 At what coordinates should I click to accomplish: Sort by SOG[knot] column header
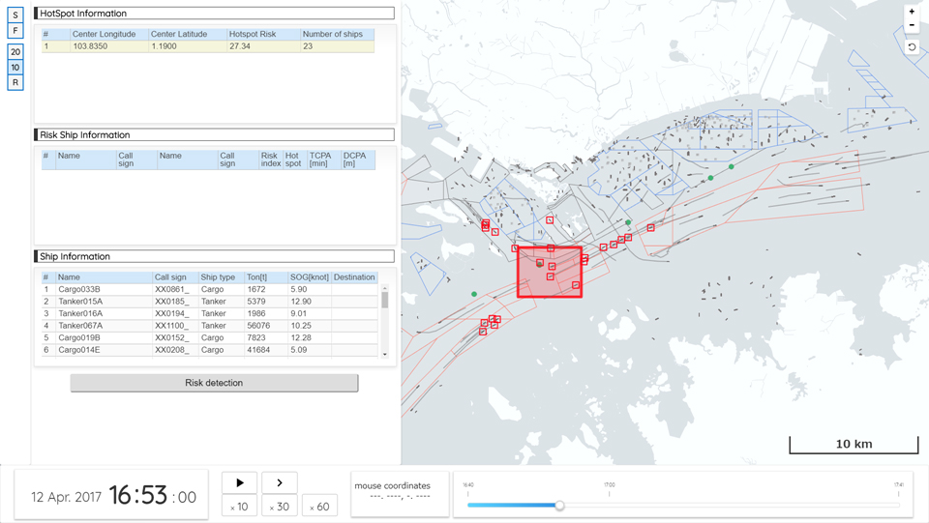click(309, 277)
